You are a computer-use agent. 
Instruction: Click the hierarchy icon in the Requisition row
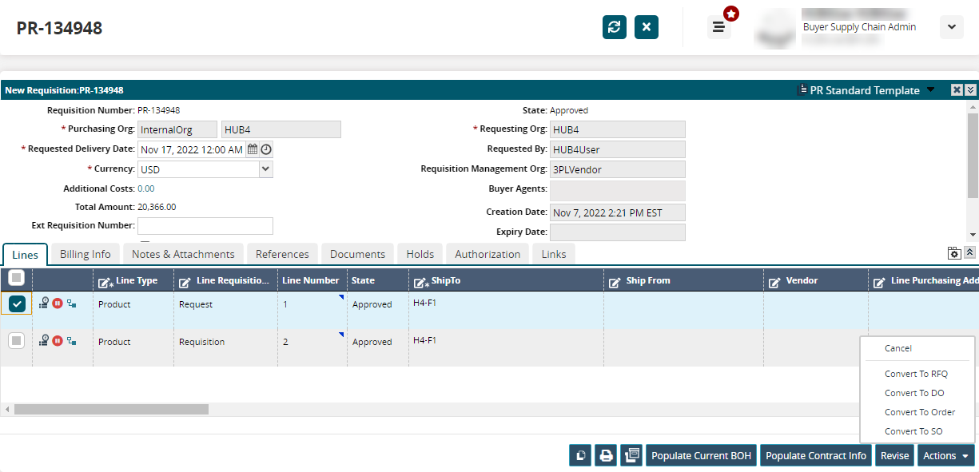coord(71,341)
